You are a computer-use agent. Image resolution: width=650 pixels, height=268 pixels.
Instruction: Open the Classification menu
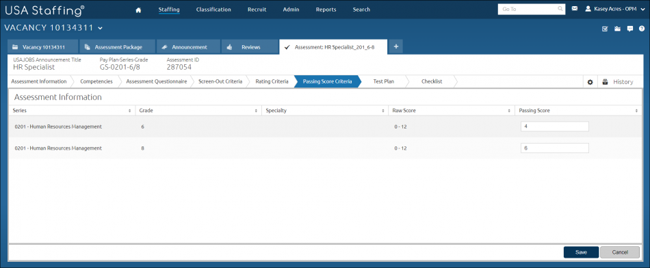point(213,10)
